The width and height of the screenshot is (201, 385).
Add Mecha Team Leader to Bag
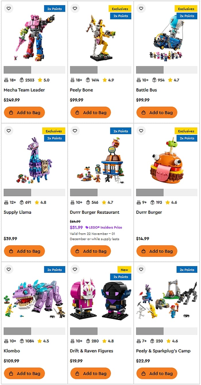[x=24, y=113]
